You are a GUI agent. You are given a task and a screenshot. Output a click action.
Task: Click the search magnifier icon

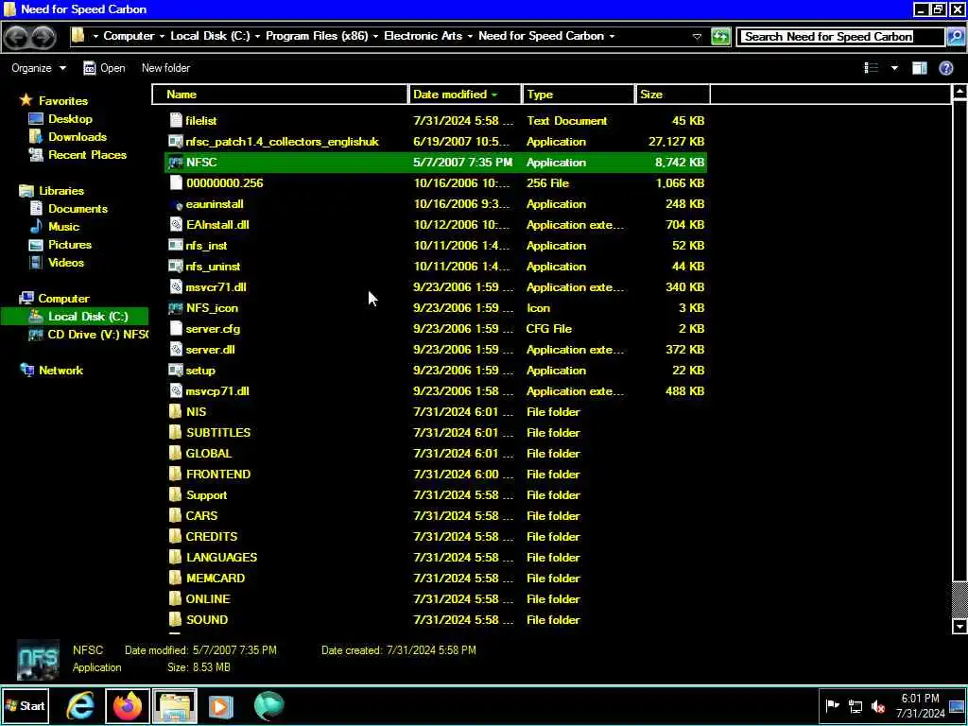click(955, 37)
